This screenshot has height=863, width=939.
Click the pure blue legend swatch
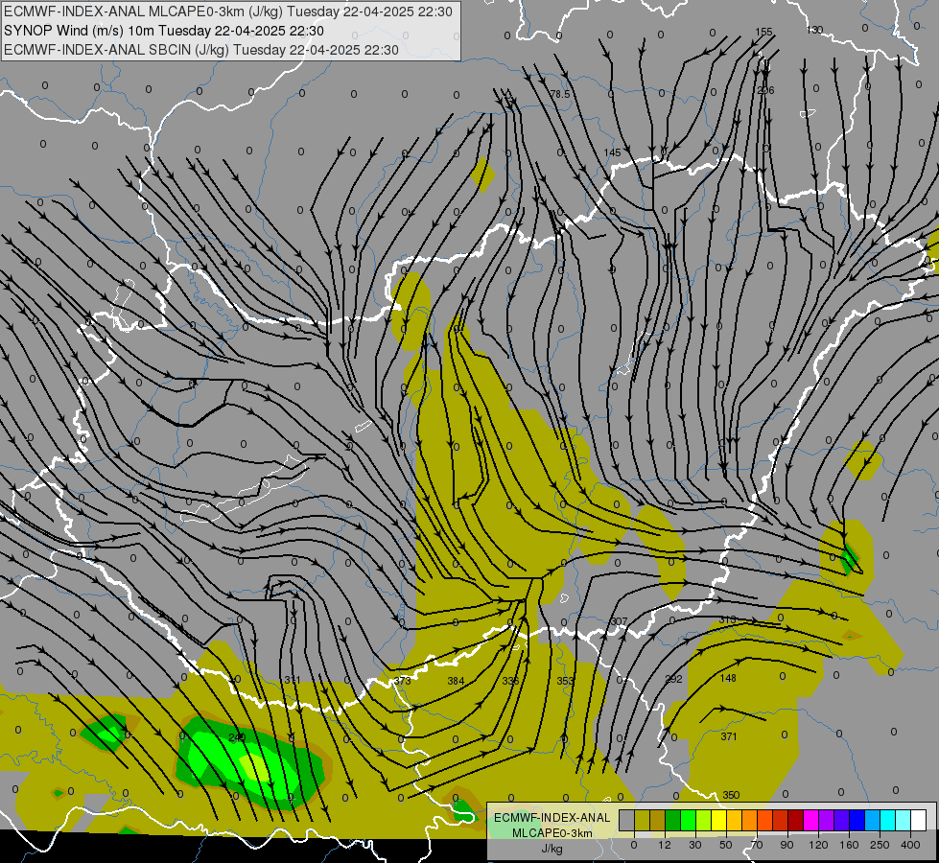[x=857, y=820]
